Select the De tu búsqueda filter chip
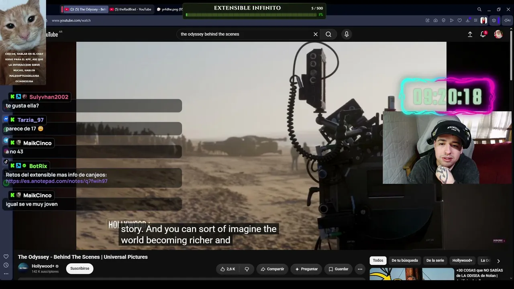Viewport: 514px width, 289px height. click(405, 261)
